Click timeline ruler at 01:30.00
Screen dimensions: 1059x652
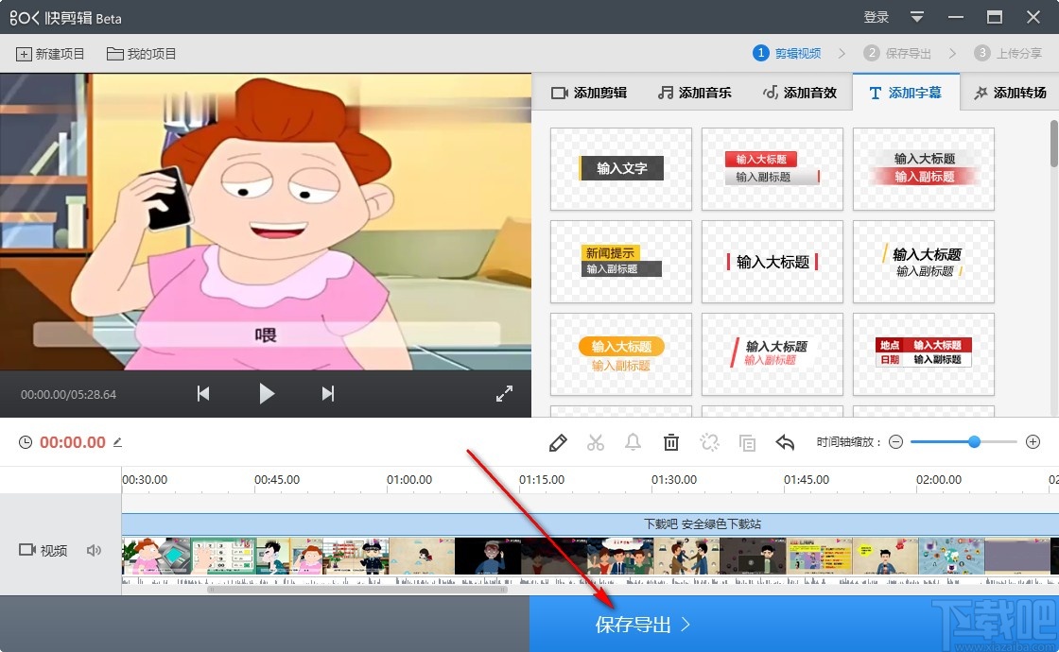[674, 480]
